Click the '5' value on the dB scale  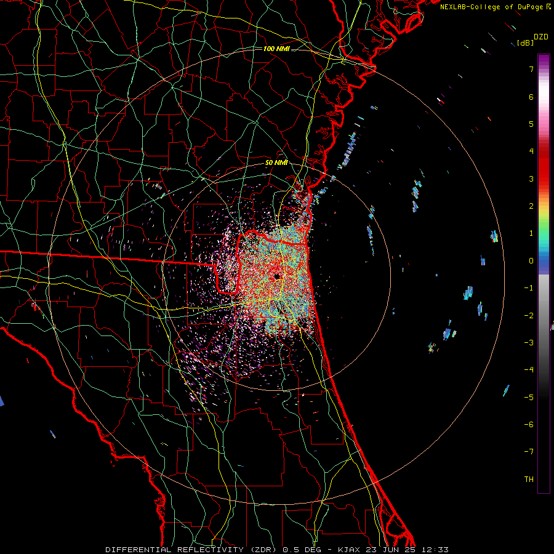pos(531,124)
